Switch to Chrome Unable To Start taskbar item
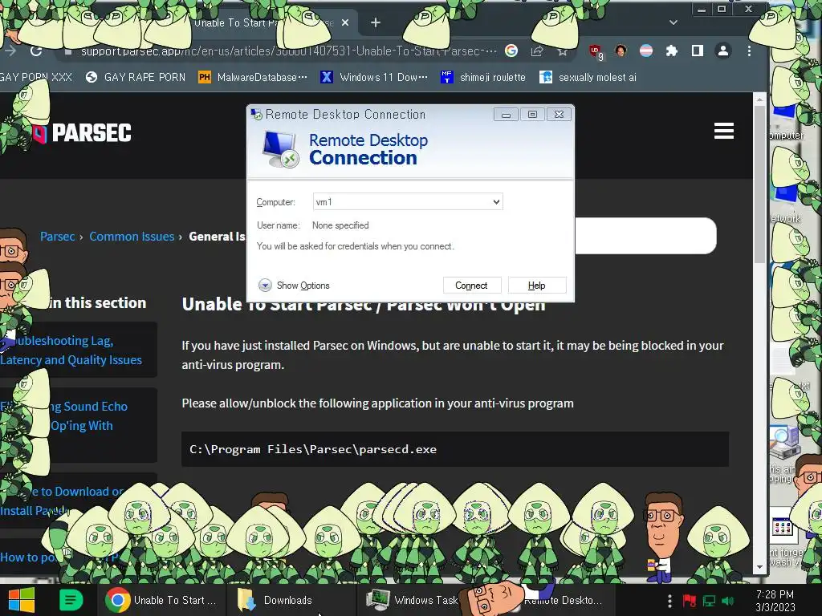Image resolution: width=822 pixels, height=616 pixels. pyautogui.click(x=161, y=600)
